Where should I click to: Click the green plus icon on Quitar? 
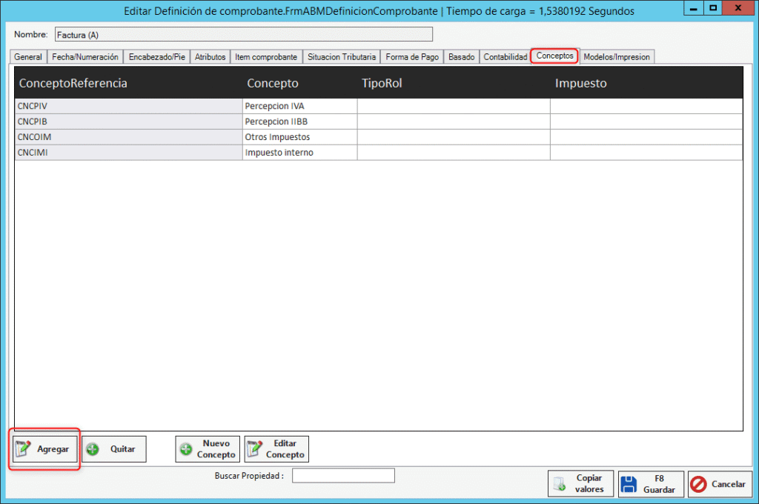click(93, 449)
